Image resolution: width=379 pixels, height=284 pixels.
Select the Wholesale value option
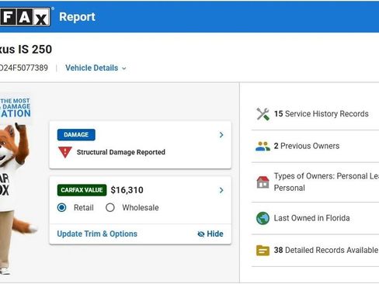[x=110, y=207]
